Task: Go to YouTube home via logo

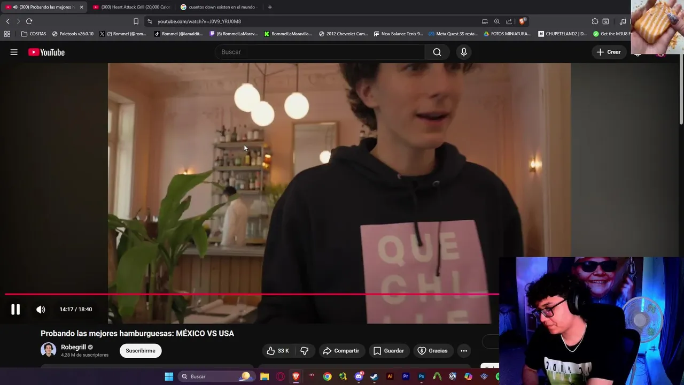Action: pyautogui.click(x=46, y=52)
